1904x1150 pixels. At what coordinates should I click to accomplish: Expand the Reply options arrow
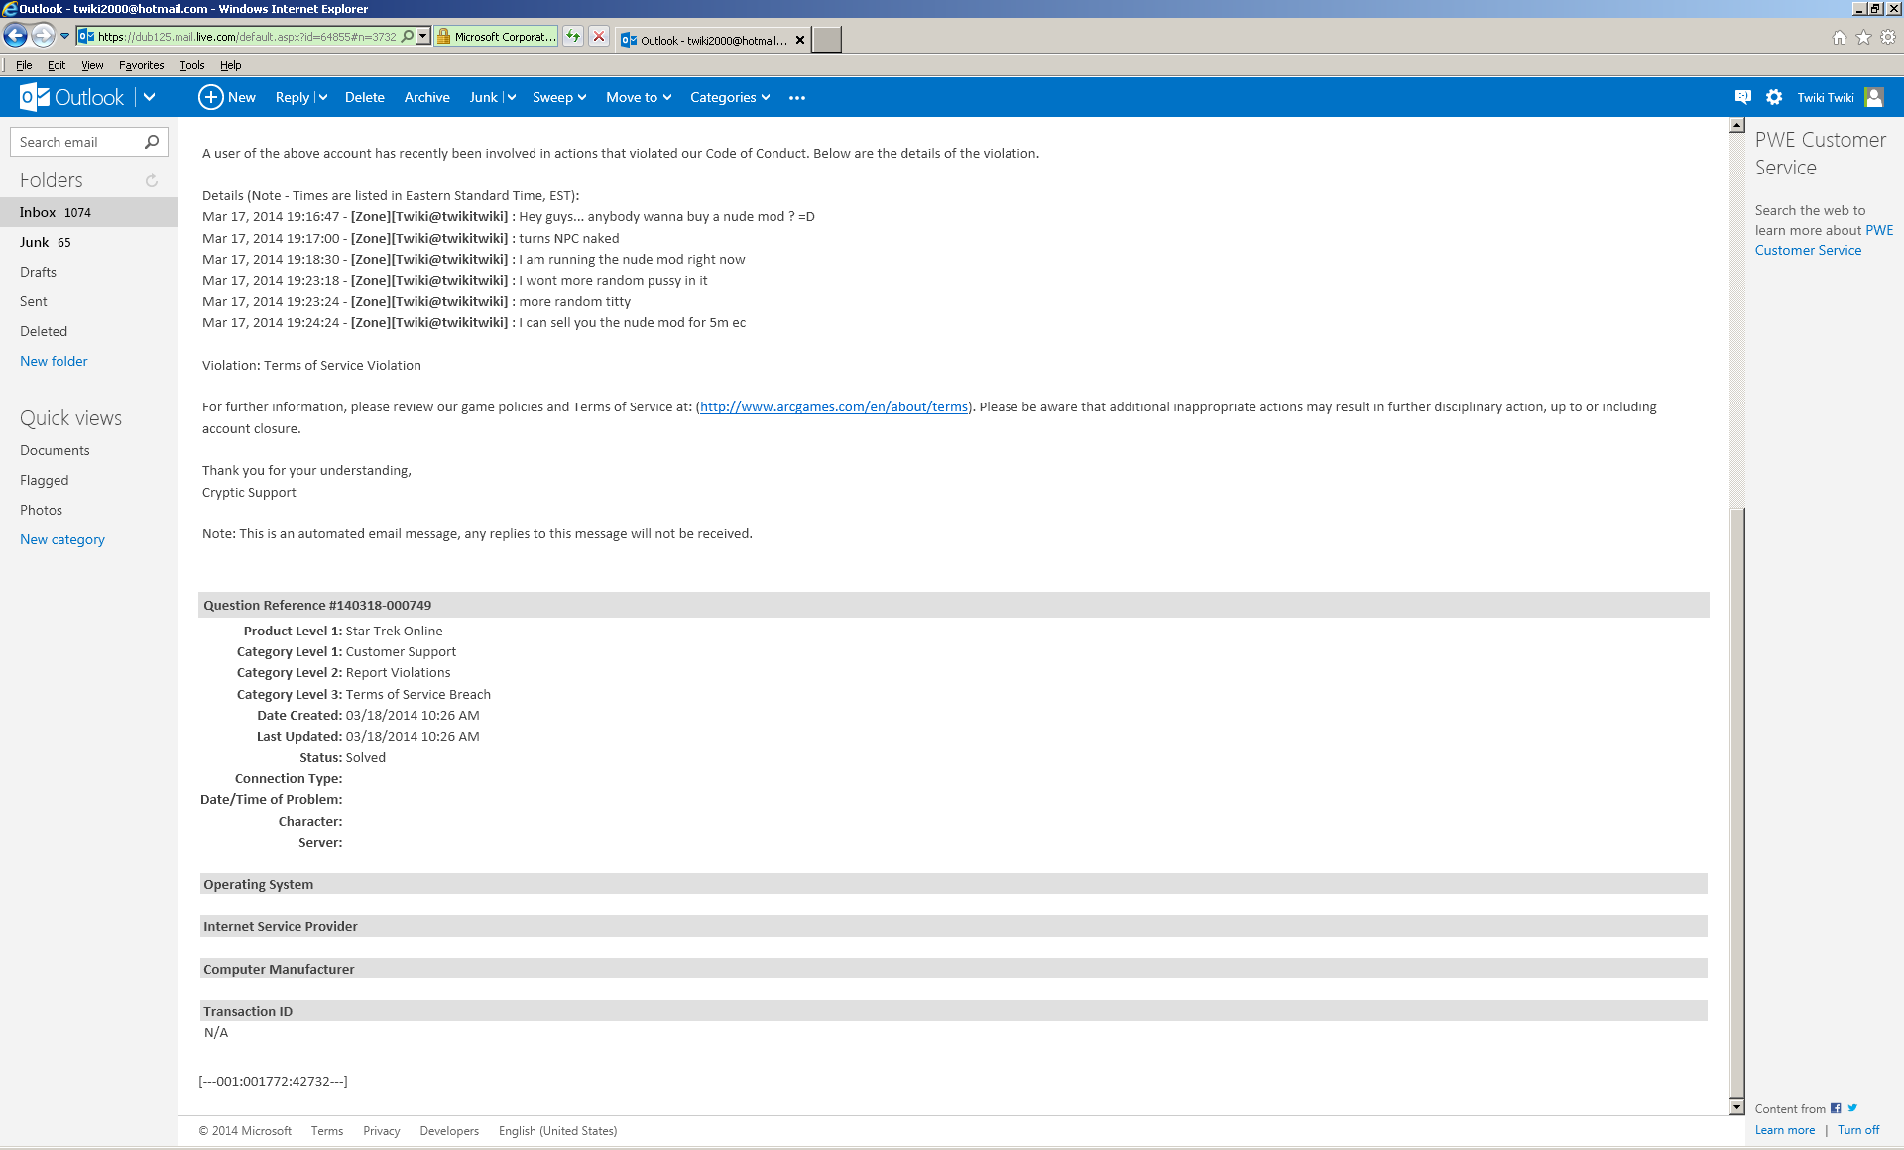pos(323,98)
